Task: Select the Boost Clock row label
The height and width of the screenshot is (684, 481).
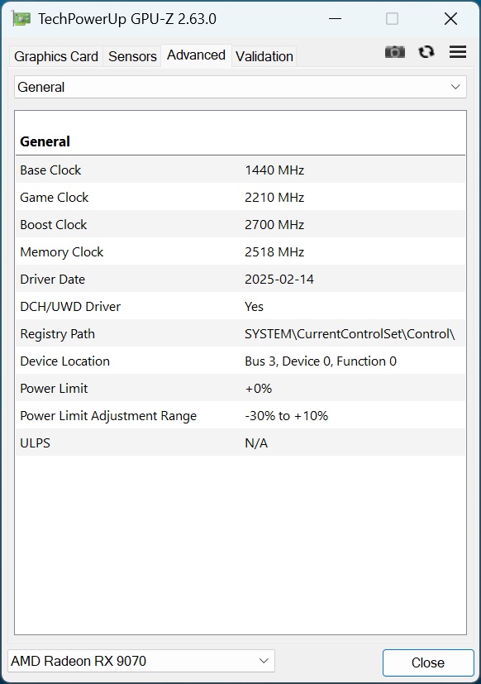Action: (x=54, y=225)
